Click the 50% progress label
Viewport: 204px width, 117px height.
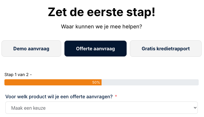[x=96, y=82]
